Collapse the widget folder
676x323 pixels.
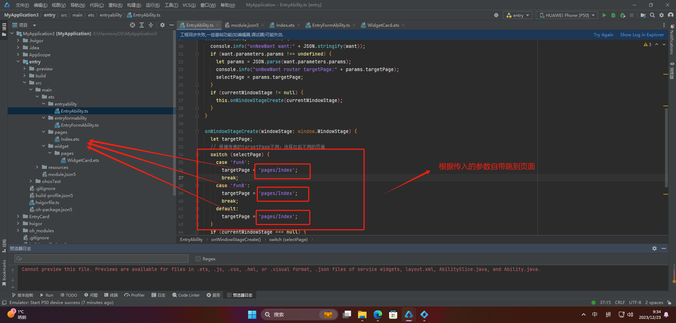(43, 146)
